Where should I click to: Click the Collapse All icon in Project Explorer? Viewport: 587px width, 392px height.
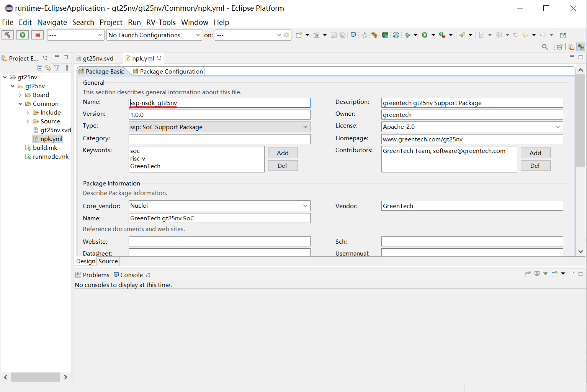coord(39,68)
